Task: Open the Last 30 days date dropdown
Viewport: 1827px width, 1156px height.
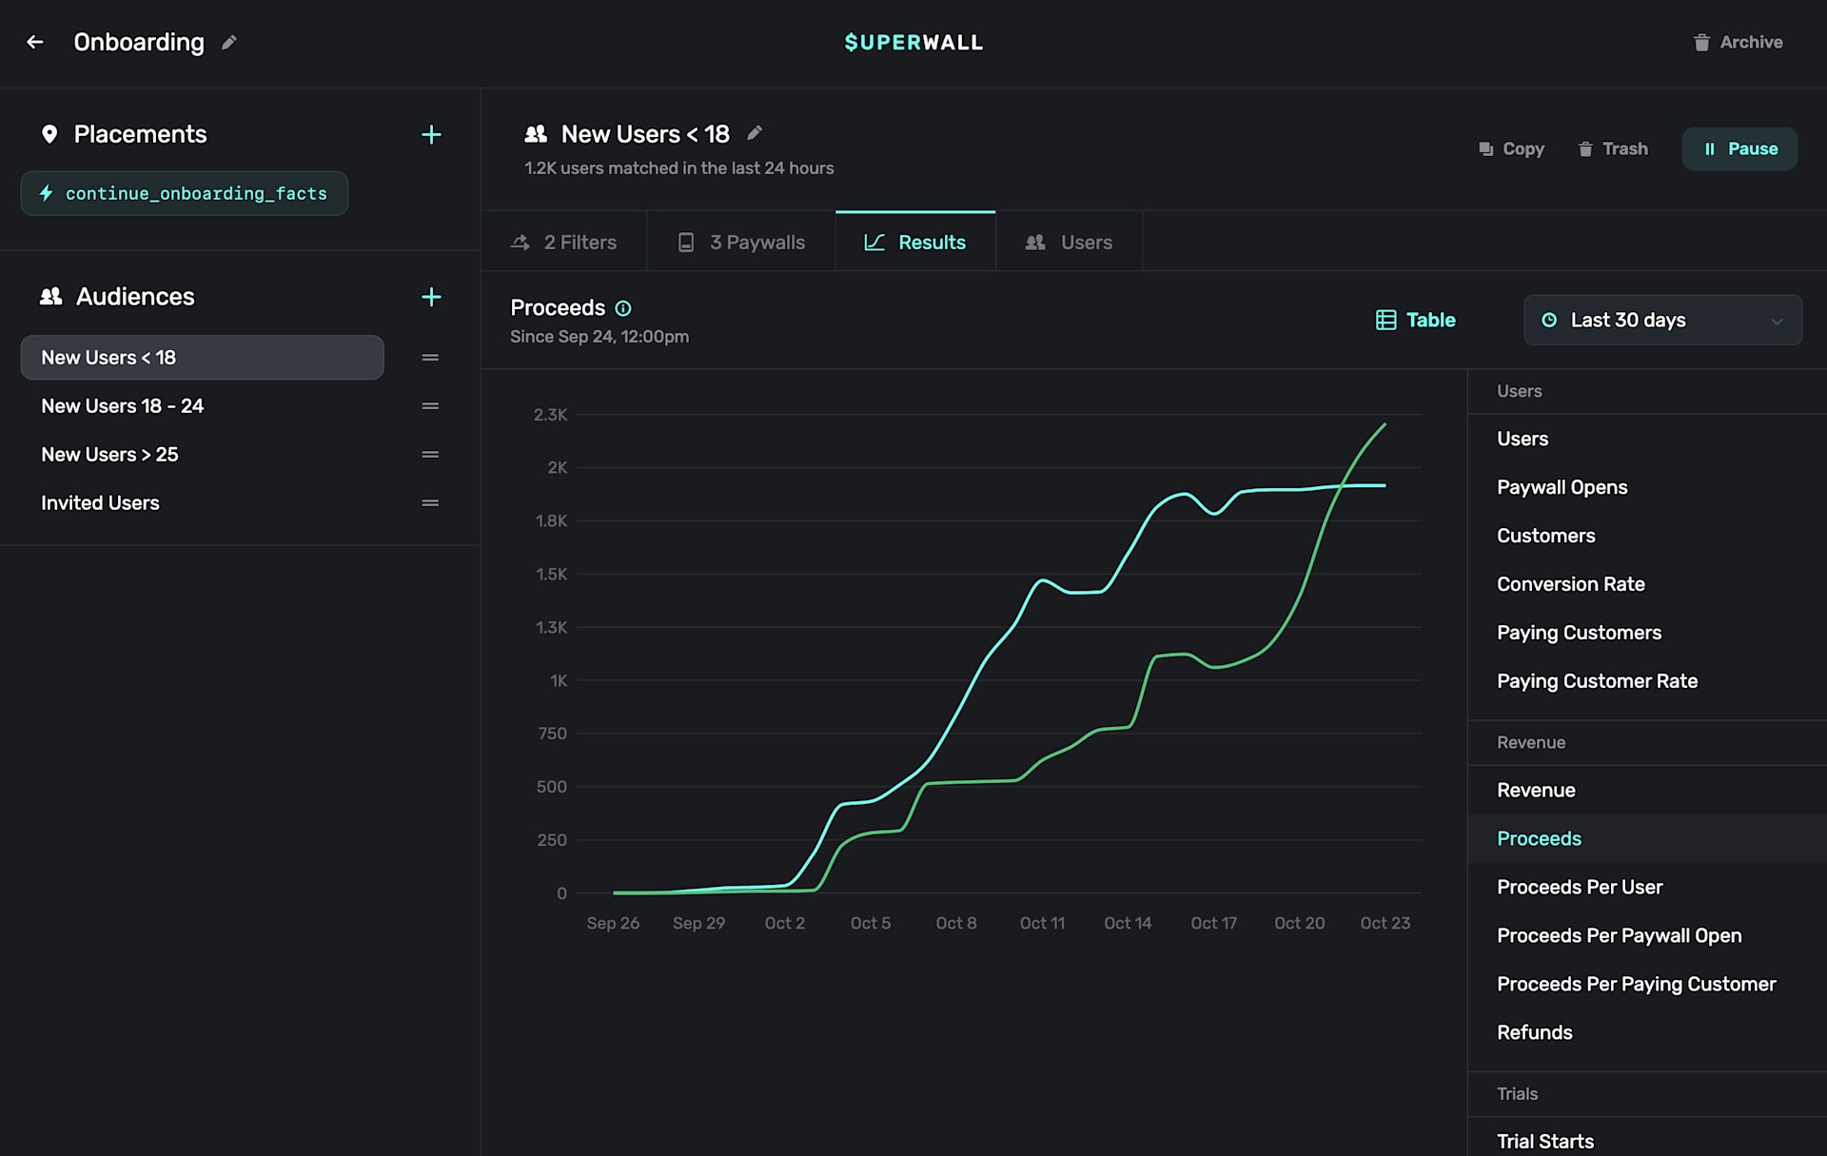Action: 1661,321
